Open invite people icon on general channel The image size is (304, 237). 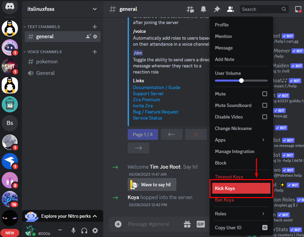88,36
